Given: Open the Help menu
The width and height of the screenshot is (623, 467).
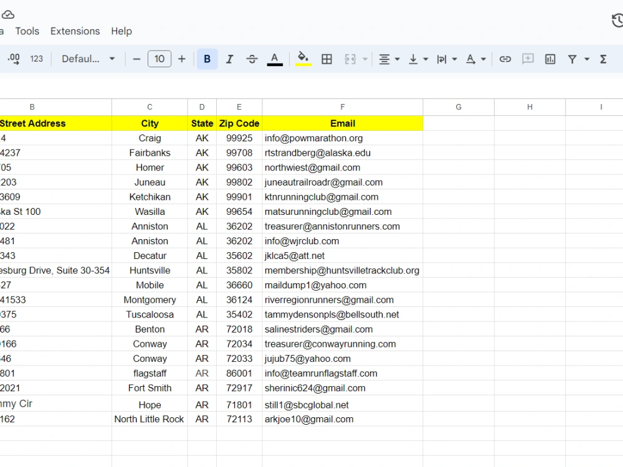Looking at the screenshot, I should pos(121,31).
